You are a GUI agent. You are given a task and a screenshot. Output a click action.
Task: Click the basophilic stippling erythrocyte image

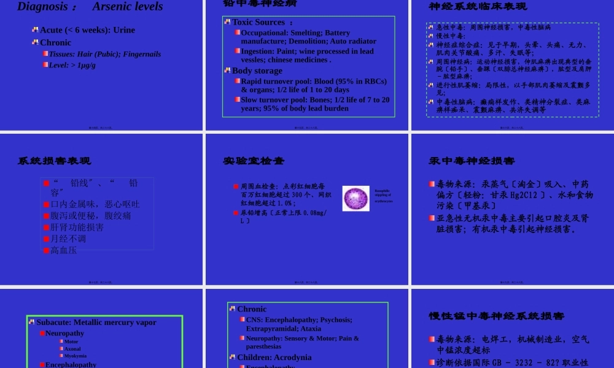click(x=356, y=198)
